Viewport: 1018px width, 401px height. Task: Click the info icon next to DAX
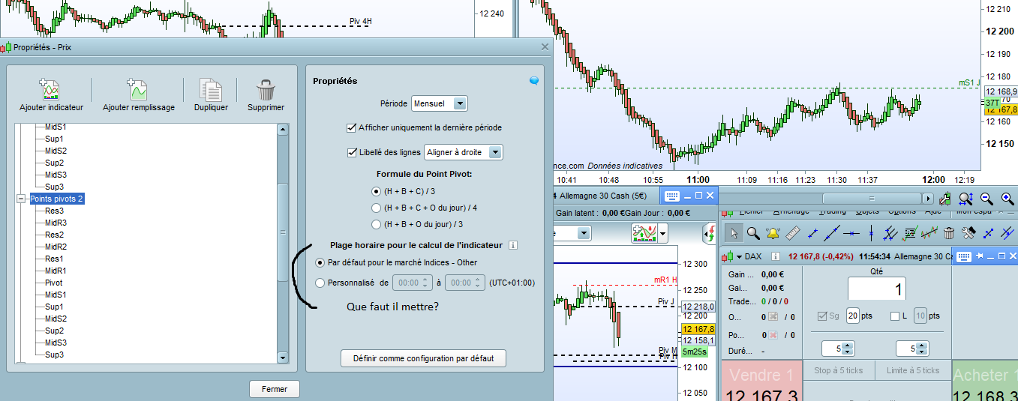(775, 256)
